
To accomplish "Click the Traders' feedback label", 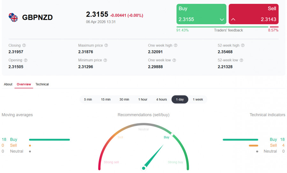I will (x=228, y=30).
